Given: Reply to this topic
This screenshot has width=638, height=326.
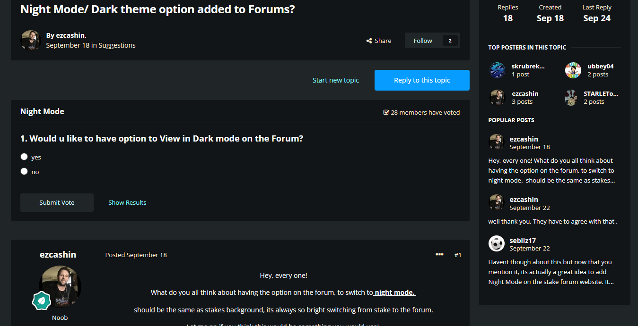Looking at the screenshot, I should coord(422,80).
